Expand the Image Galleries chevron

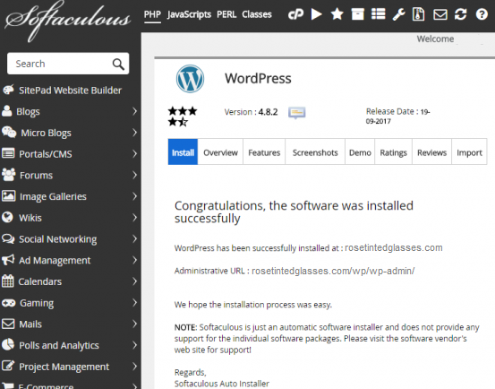click(x=135, y=196)
